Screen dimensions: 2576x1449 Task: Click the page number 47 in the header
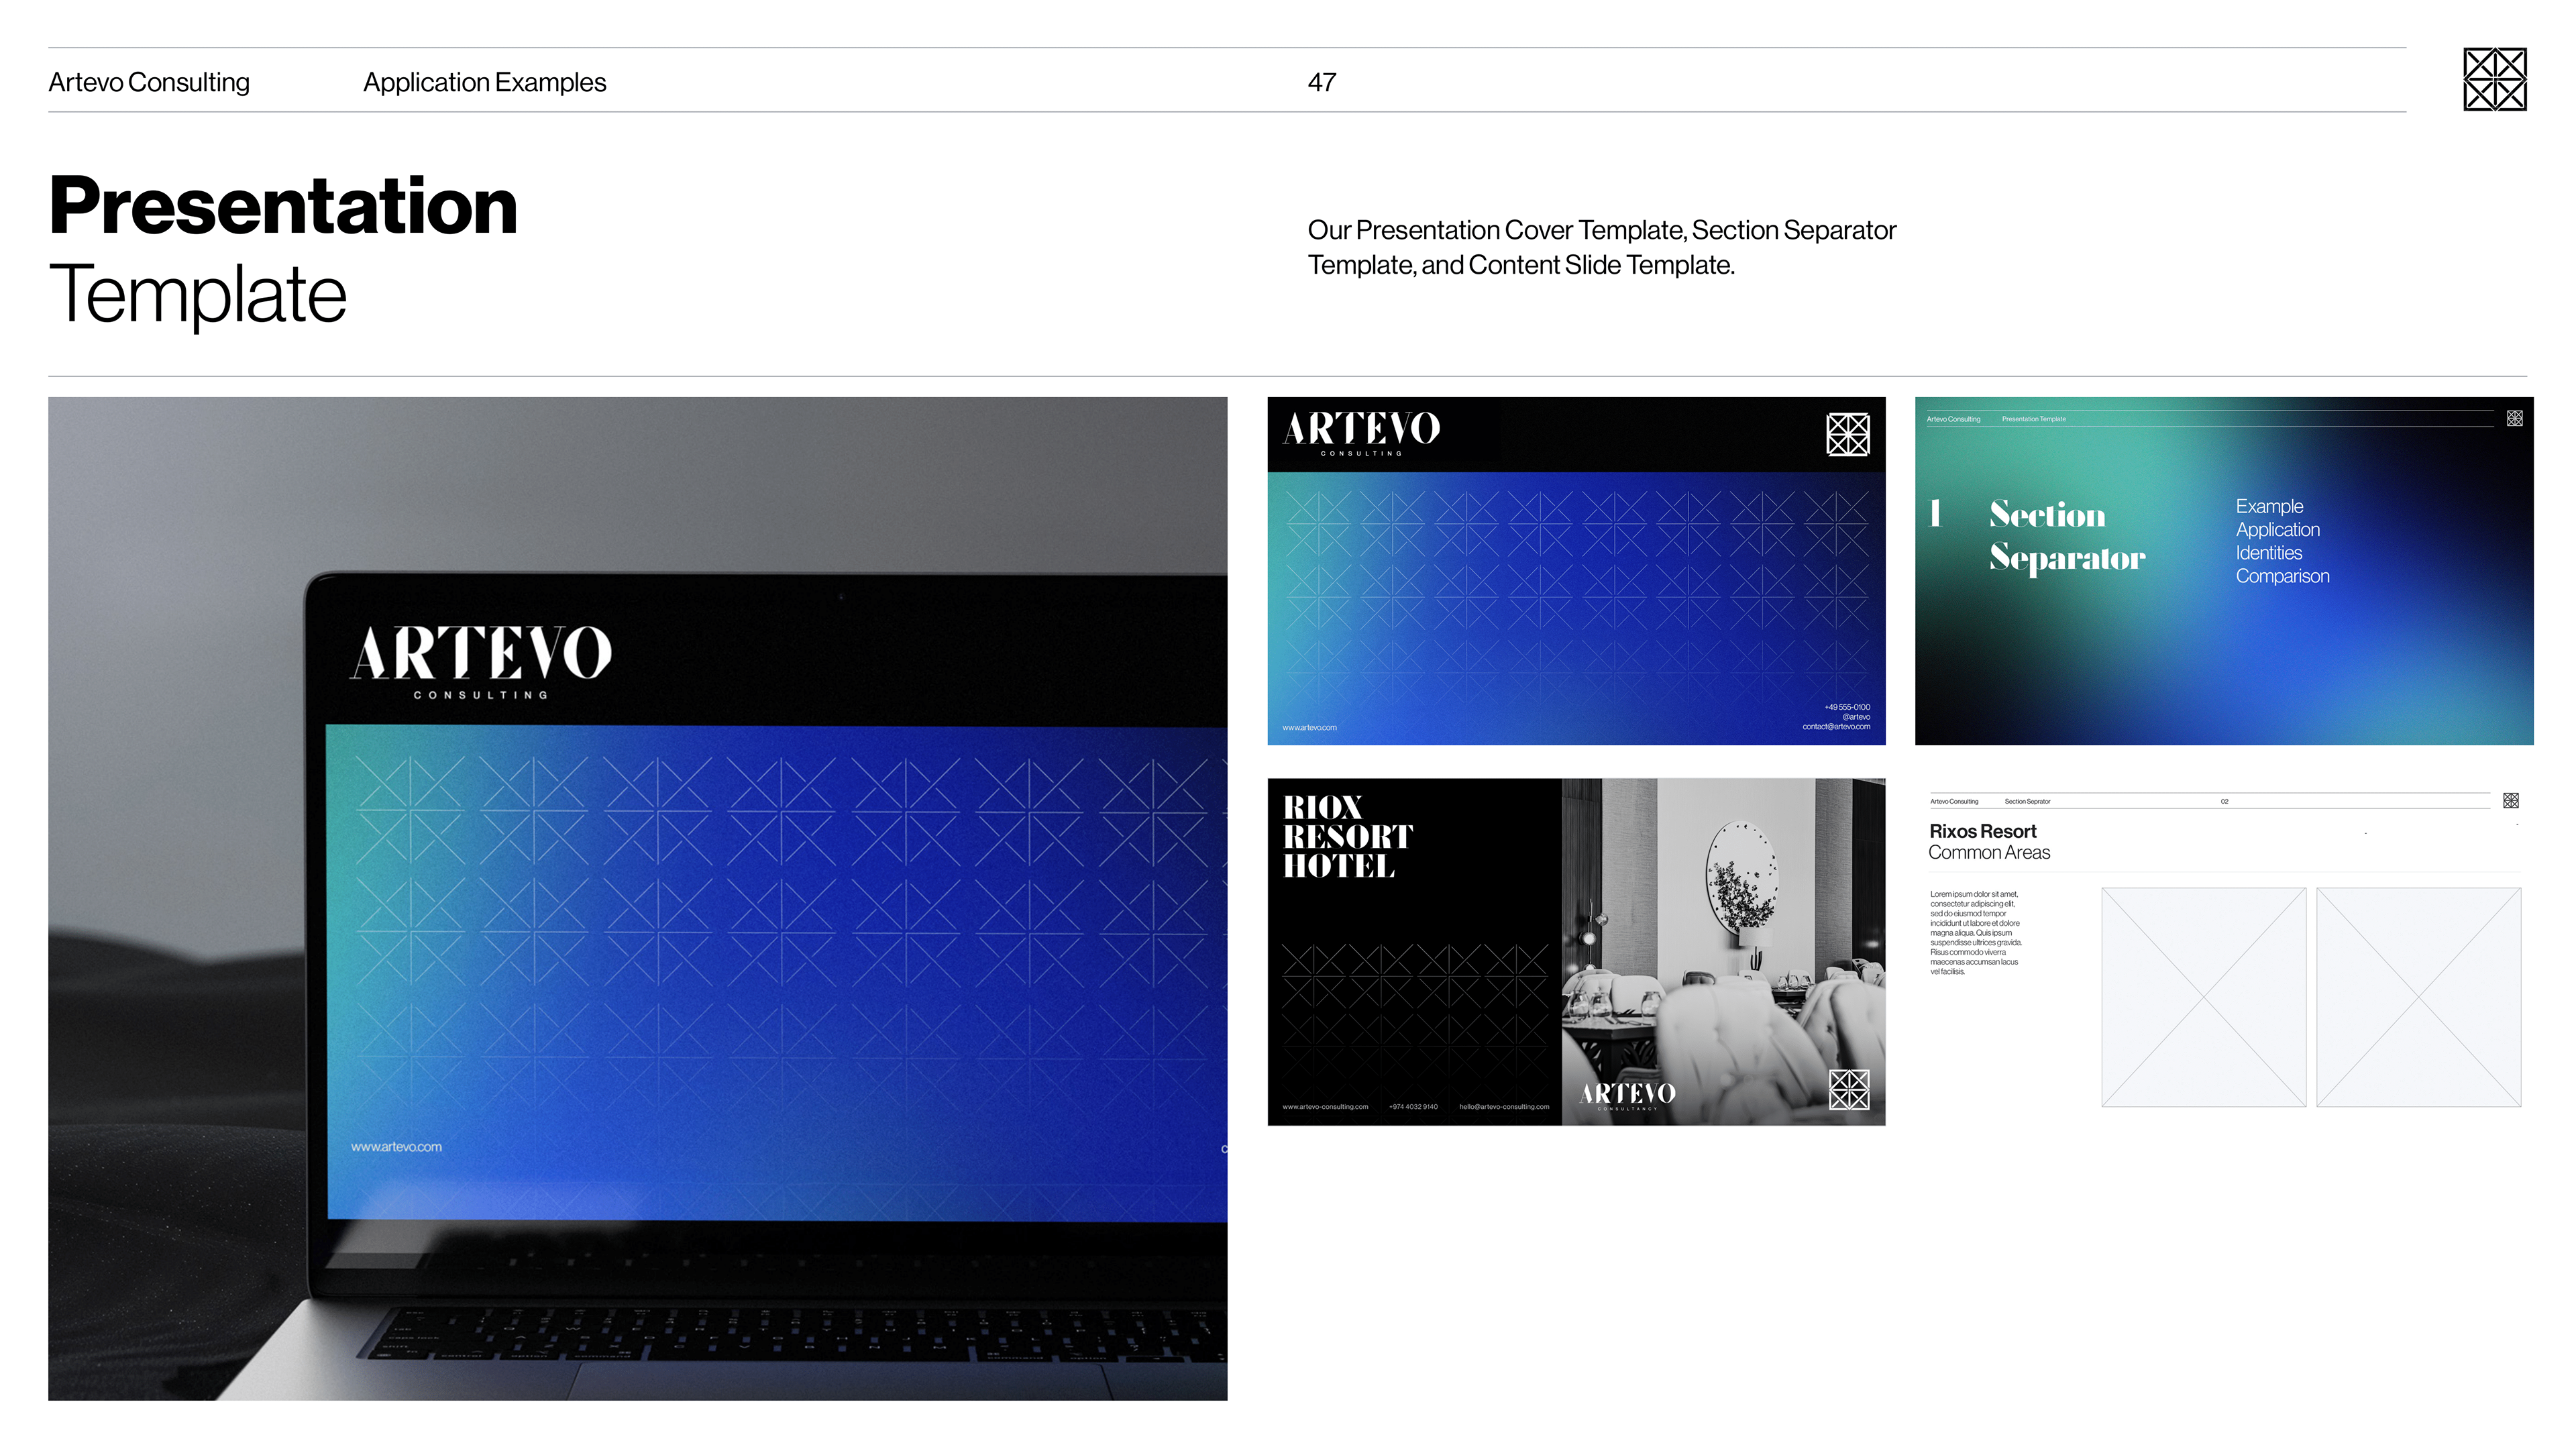1321,82
